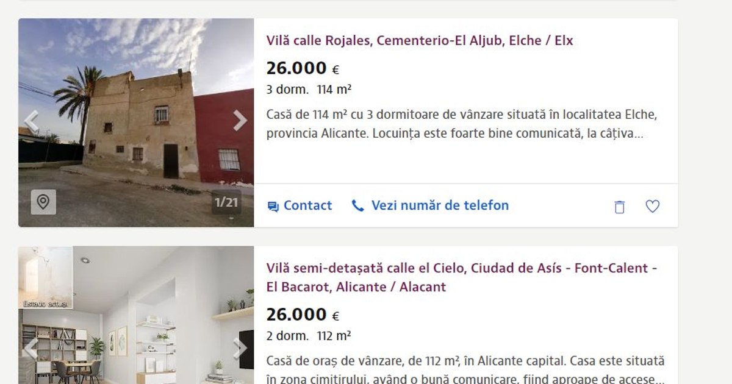Save Elche villa with heart icon

tap(653, 207)
